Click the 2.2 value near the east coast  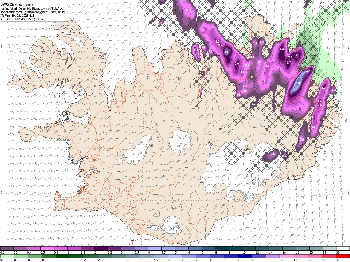click(324, 88)
